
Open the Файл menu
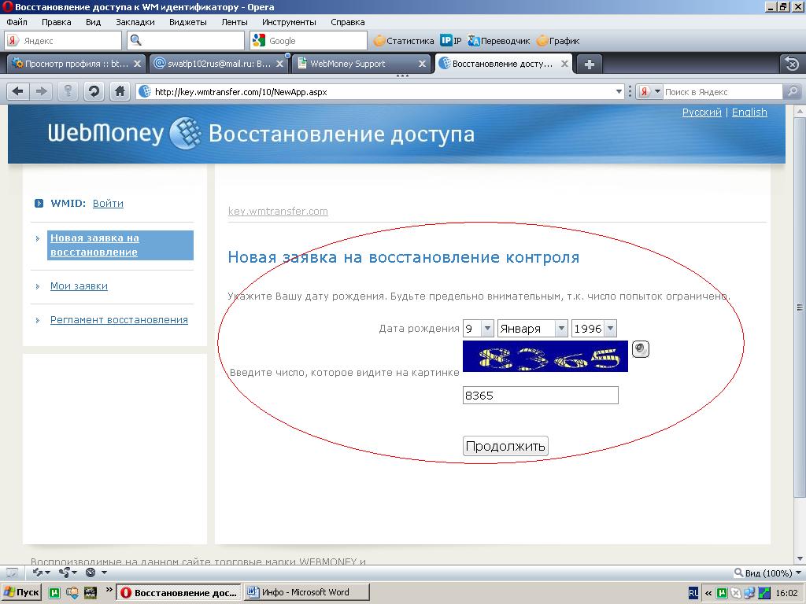point(17,22)
